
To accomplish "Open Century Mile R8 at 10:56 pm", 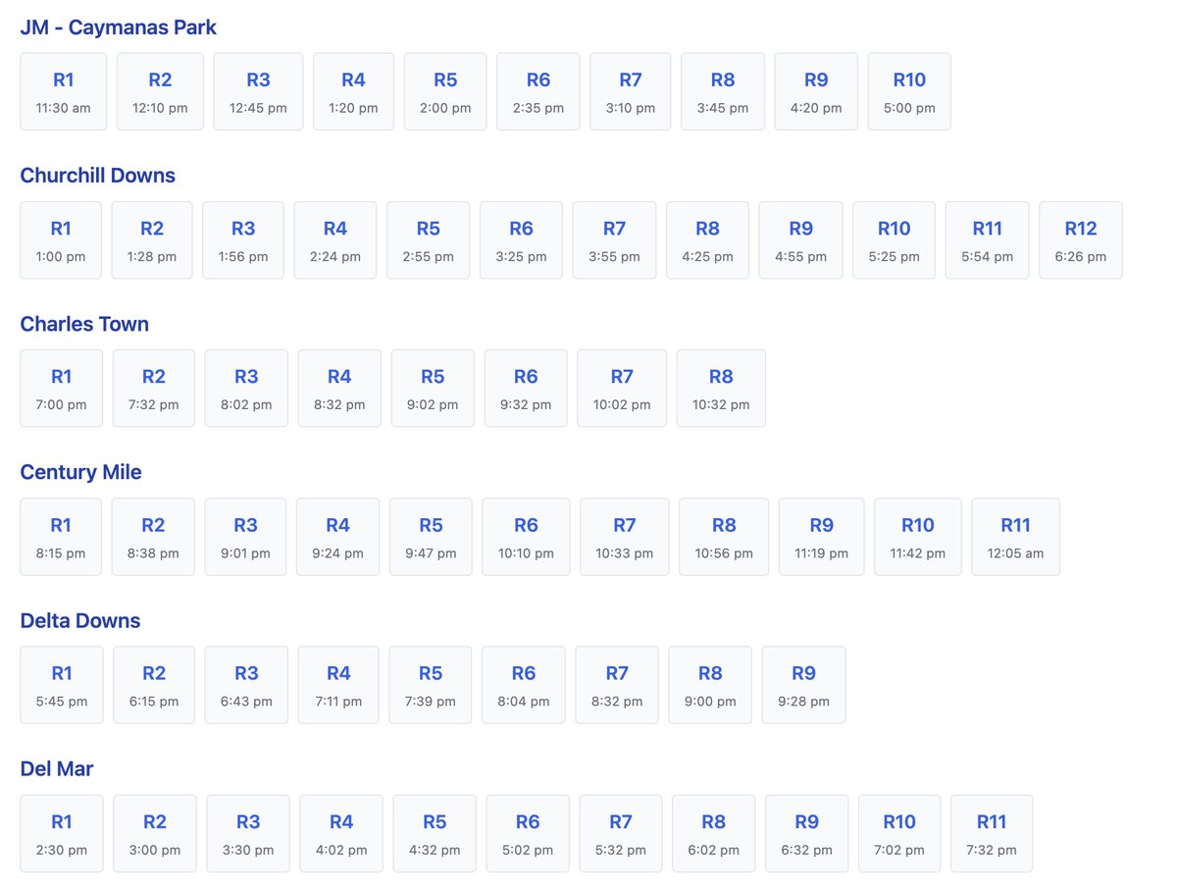I will click(724, 537).
